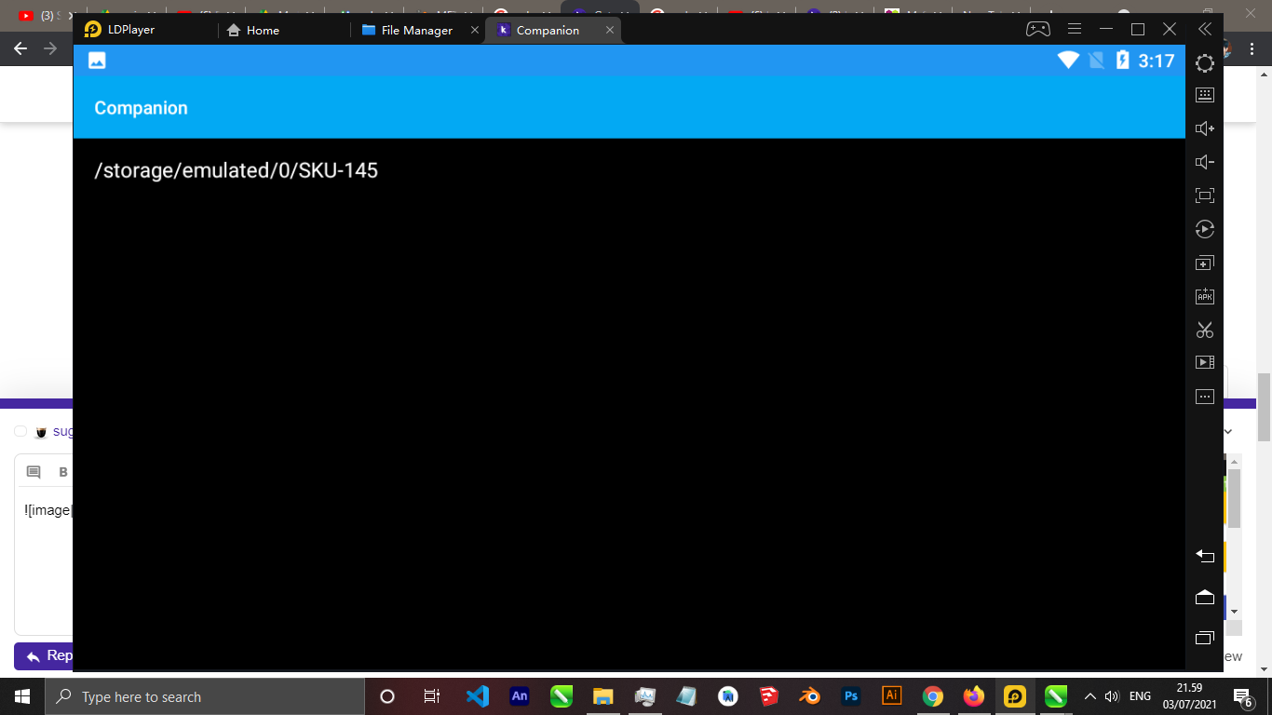Click the 3:17 clock in status bar
Image resolution: width=1272 pixels, height=715 pixels.
(1157, 61)
